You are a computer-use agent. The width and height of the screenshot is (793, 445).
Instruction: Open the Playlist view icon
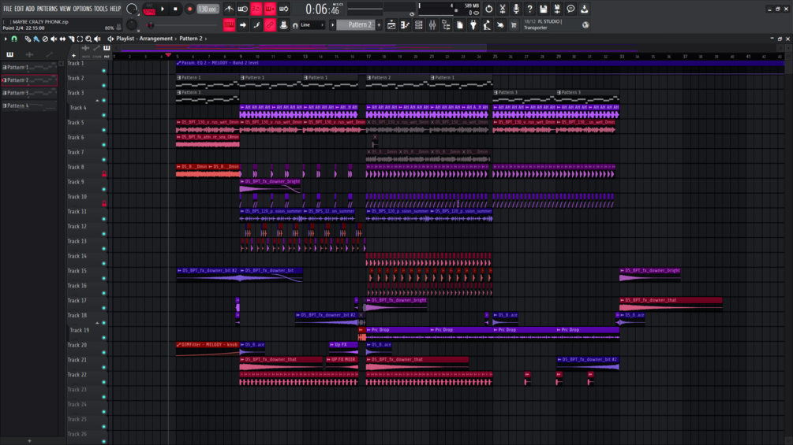391,25
